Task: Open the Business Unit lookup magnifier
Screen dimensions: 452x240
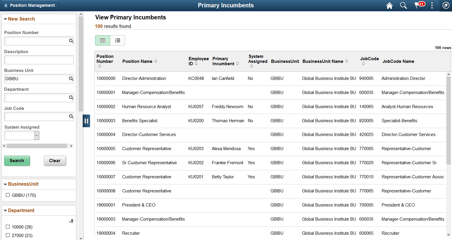Action: pyautogui.click(x=72, y=78)
